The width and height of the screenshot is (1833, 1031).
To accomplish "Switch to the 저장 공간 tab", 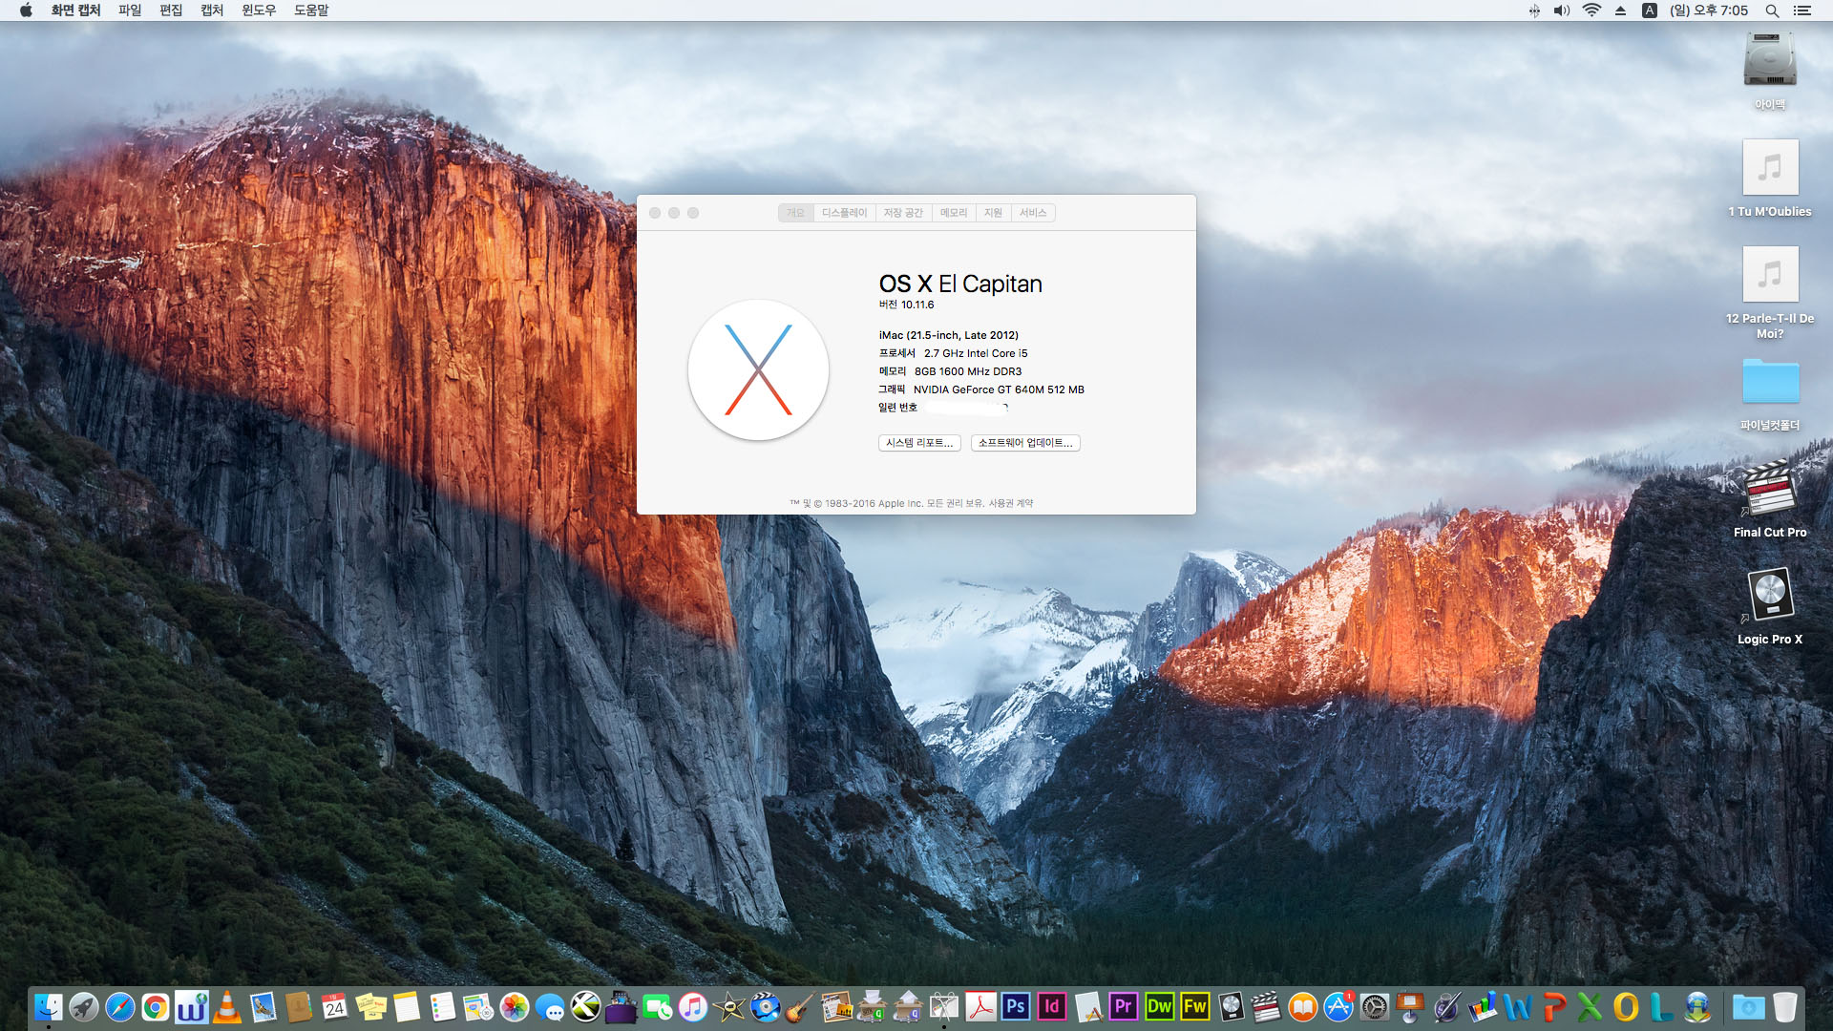I will coord(902,213).
